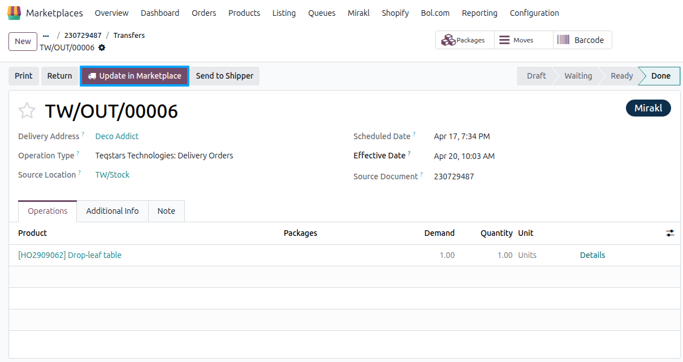
Task: Open the column settings adjust icon
Action: coord(670,233)
